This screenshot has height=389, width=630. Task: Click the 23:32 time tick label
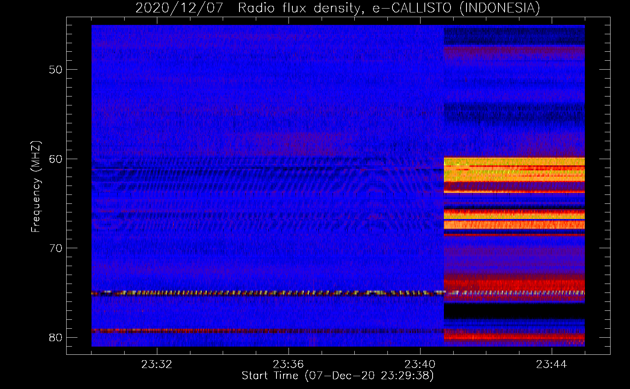click(157, 364)
